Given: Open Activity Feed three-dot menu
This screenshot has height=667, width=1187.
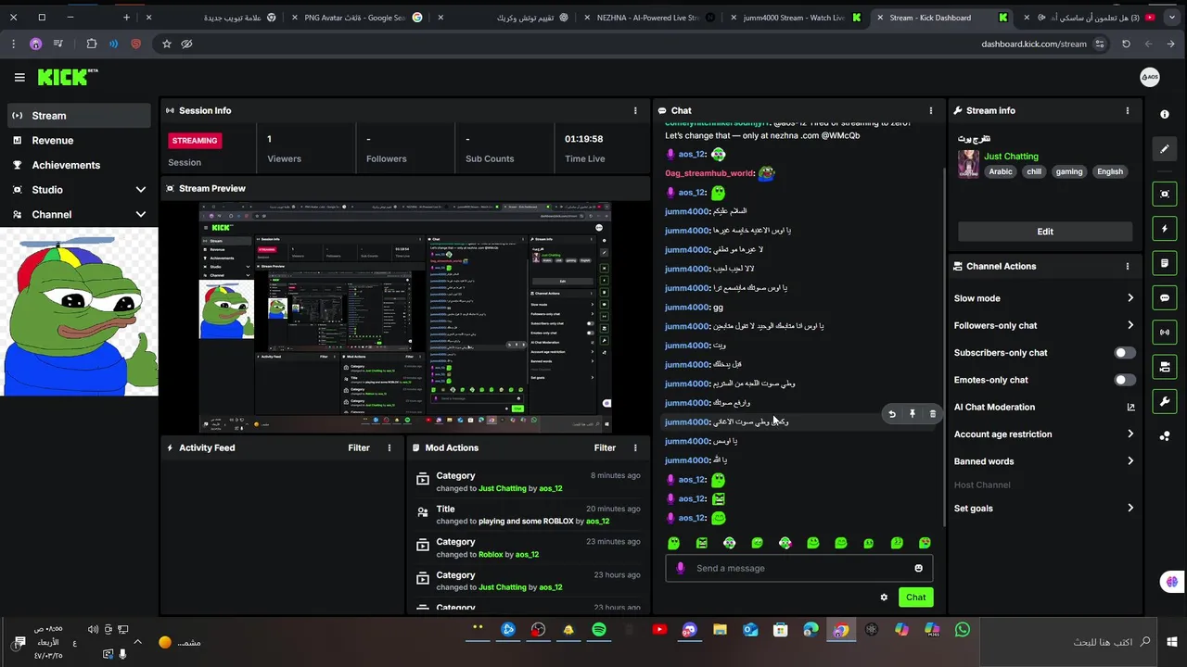Looking at the screenshot, I should tap(389, 447).
